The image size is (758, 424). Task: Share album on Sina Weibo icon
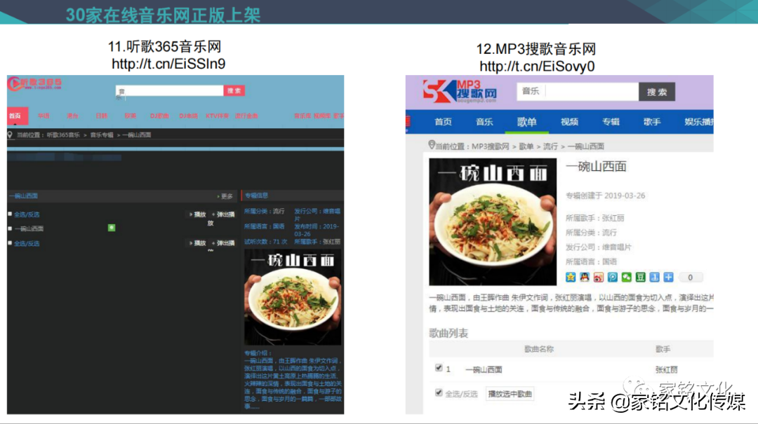click(x=599, y=278)
